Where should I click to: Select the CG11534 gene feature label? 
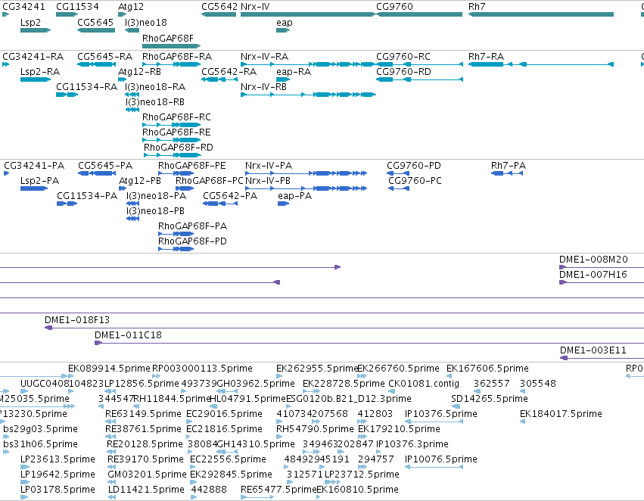point(77,7)
